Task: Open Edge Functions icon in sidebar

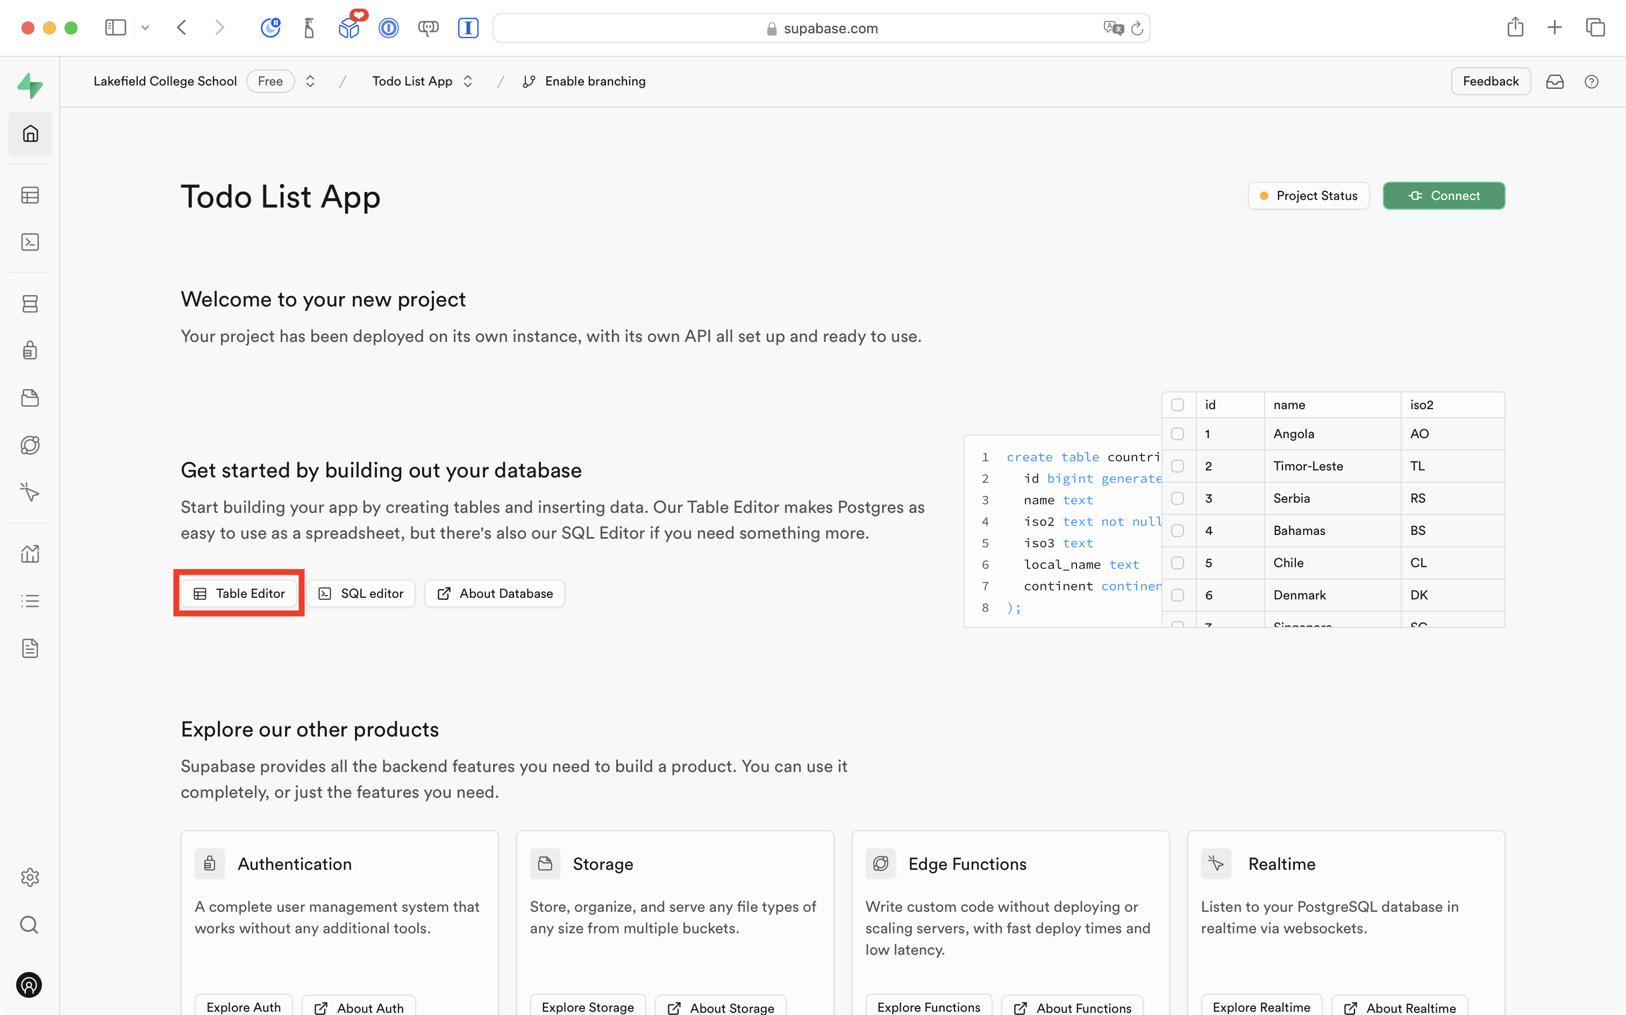Action: [30, 445]
